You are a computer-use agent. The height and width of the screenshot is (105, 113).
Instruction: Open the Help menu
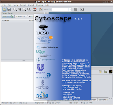coord(47,5)
